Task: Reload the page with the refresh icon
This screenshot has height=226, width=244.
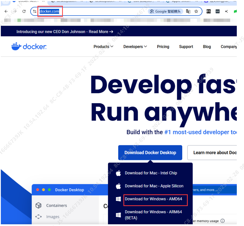Action: click(24, 11)
